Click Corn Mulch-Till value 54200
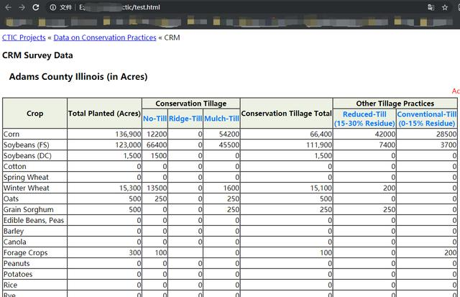460x297 pixels. 229,134
